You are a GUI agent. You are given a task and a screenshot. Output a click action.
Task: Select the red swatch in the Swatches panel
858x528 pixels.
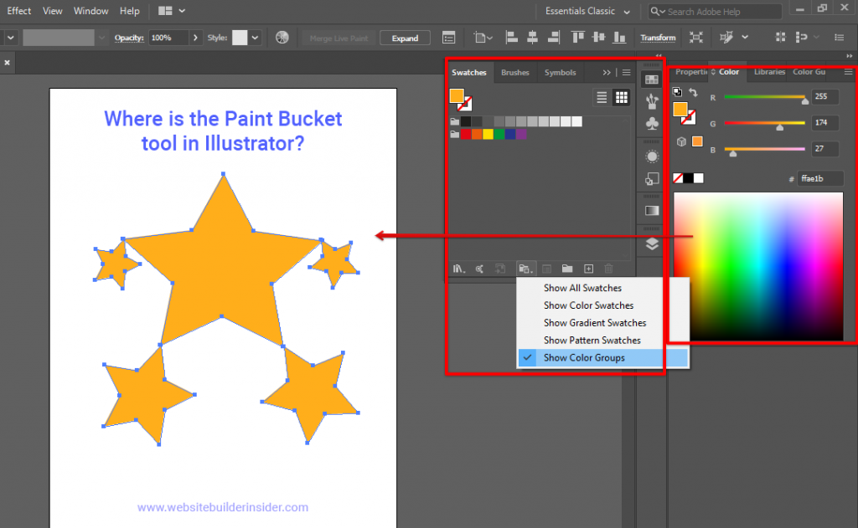[464, 133]
